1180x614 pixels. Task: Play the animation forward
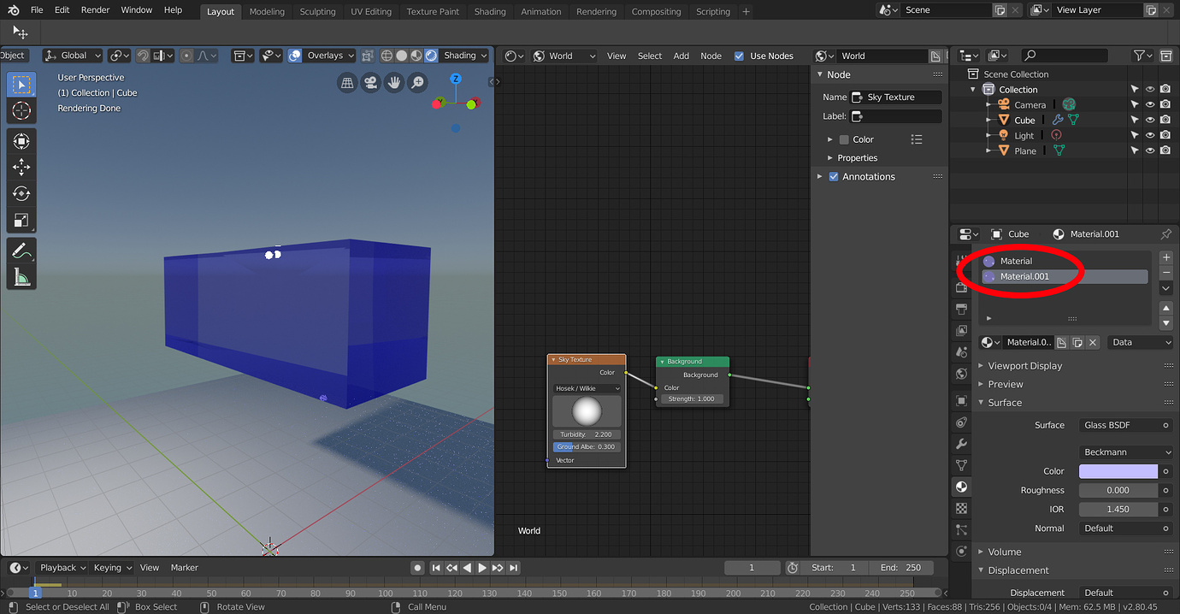[x=482, y=568]
